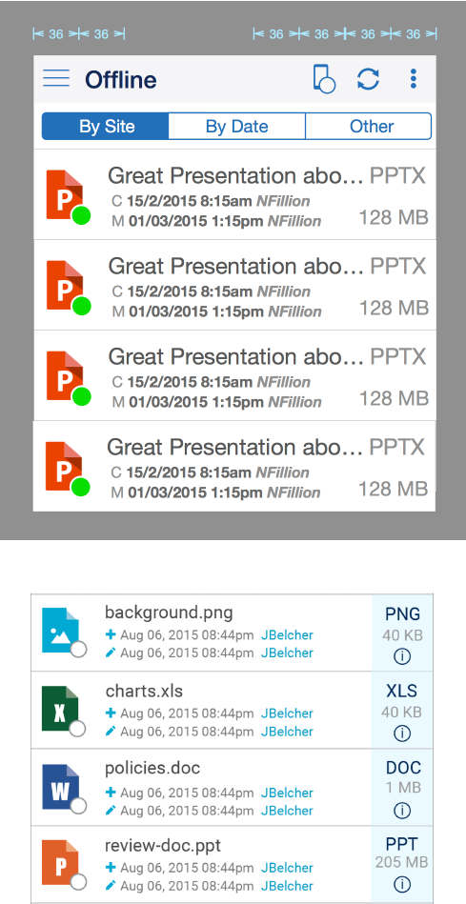Choose the Other tab
Image resolution: width=466 pixels, height=904 pixels.
tap(369, 127)
